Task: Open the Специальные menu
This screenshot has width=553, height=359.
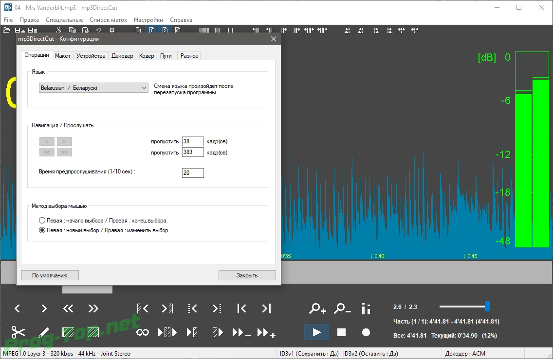Action: (x=64, y=20)
